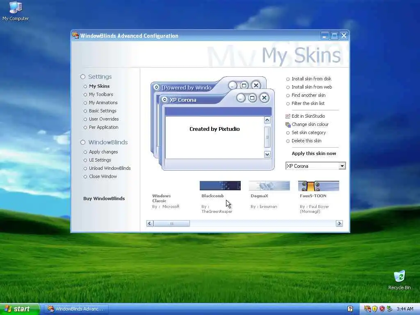The height and width of the screenshot is (315, 420).
Task: Click Find another skin
Action: click(308, 95)
